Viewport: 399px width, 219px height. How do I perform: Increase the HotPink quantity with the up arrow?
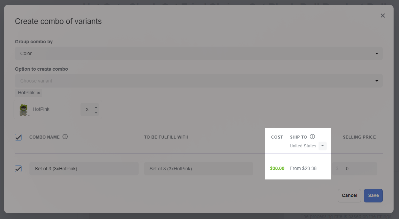click(96, 107)
